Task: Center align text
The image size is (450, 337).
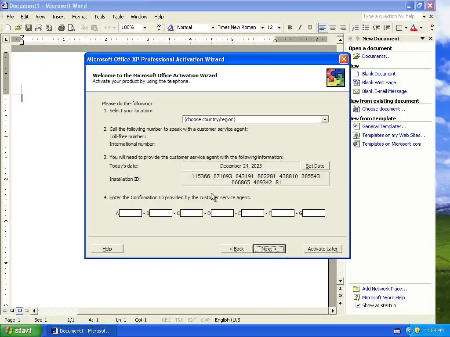Action: click(333, 28)
